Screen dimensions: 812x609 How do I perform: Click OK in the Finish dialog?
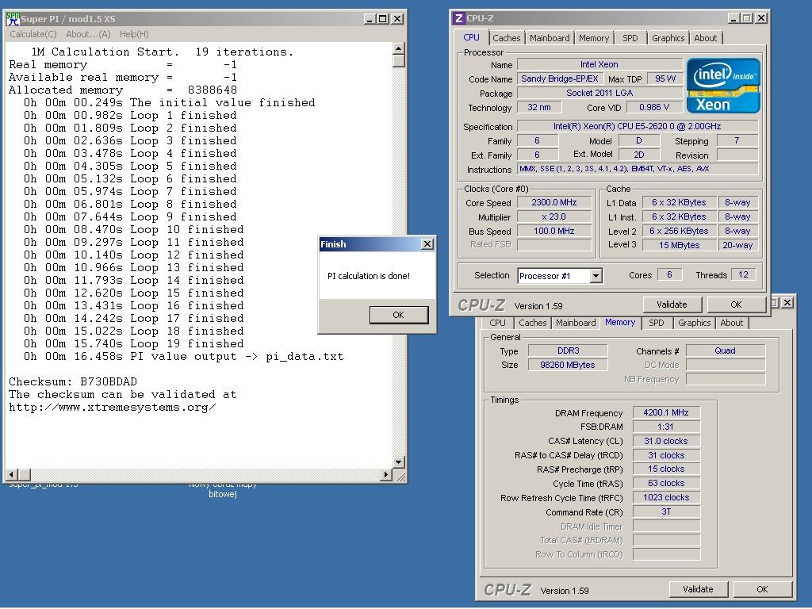click(x=398, y=315)
